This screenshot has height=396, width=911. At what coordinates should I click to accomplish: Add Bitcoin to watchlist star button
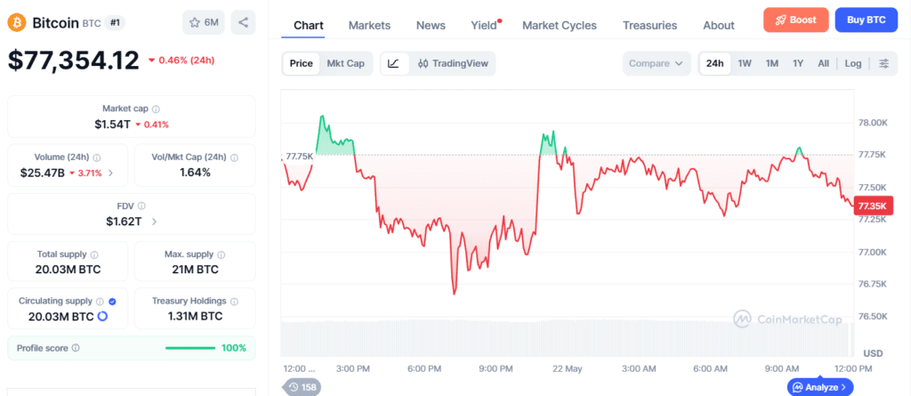pyautogui.click(x=204, y=22)
